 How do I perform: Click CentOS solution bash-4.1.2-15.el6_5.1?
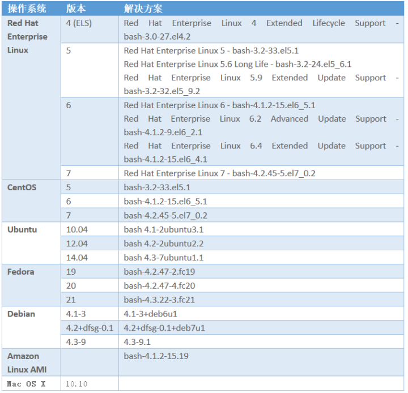165,201
